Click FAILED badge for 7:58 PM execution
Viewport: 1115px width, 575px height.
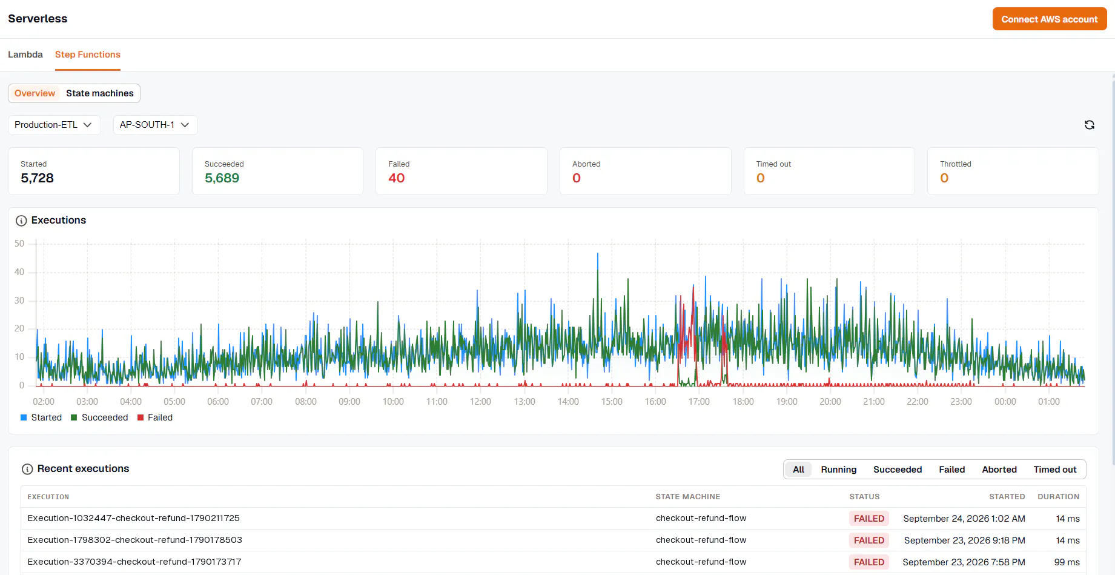click(x=869, y=562)
